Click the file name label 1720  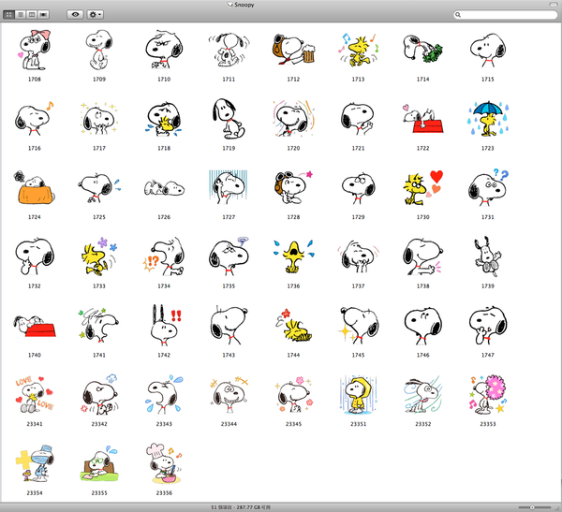click(x=293, y=148)
